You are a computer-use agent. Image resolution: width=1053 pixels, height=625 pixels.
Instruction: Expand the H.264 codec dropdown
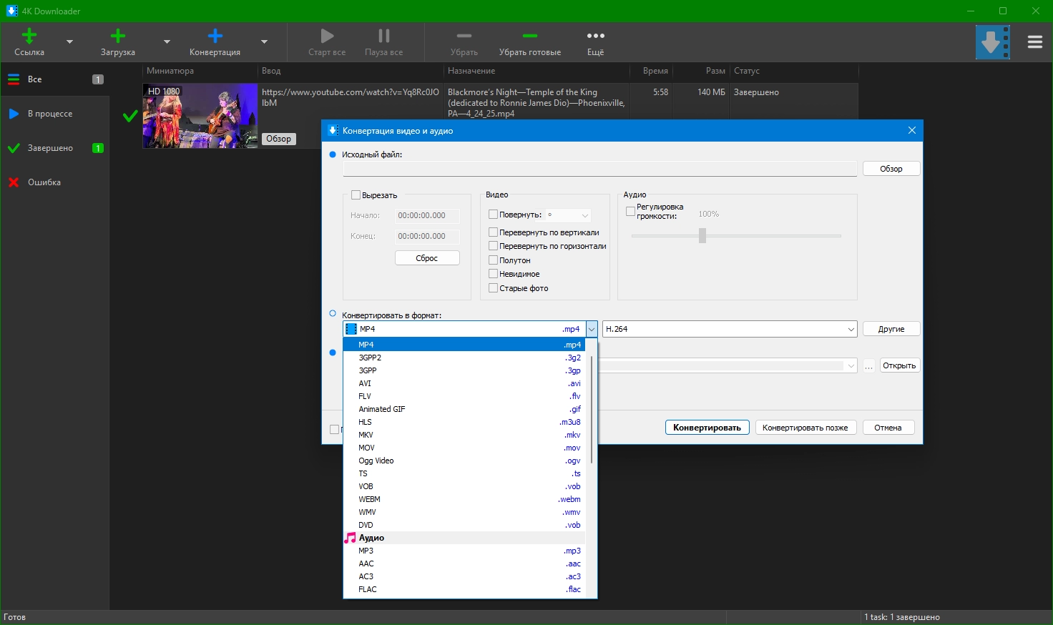coord(851,330)
